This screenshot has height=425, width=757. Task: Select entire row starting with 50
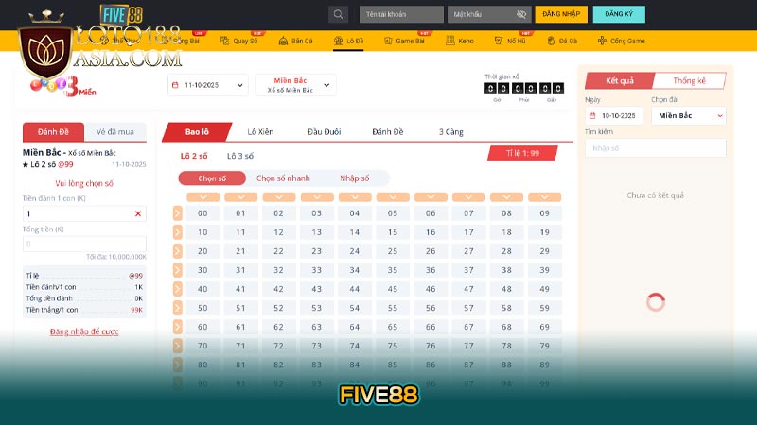(178, 308)
